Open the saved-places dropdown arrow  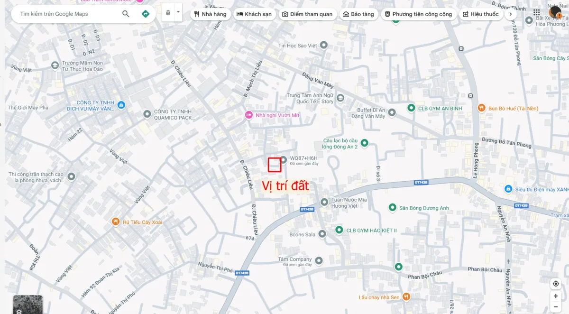(178, 12)
